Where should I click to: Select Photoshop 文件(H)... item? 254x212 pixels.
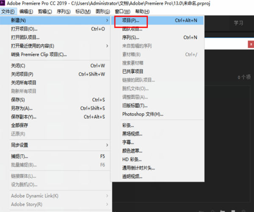[x=157, y=114]
